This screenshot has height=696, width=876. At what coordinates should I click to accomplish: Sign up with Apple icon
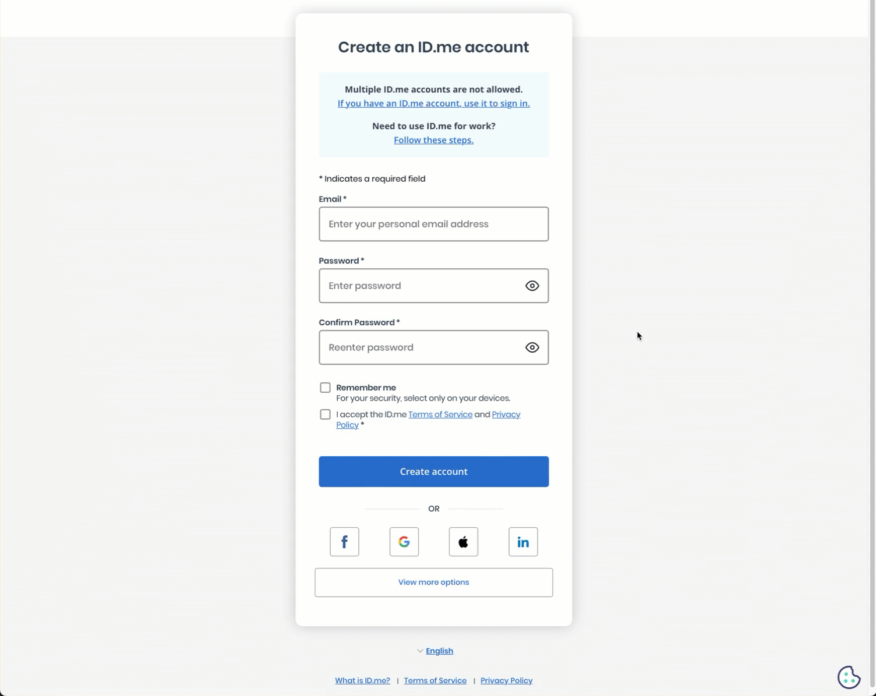pos(464,542)
